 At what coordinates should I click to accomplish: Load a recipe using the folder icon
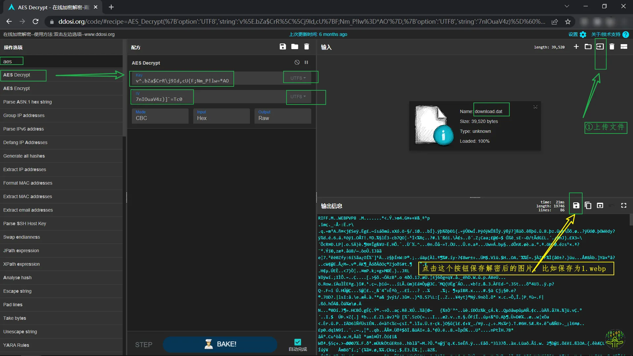click(294, 47)
